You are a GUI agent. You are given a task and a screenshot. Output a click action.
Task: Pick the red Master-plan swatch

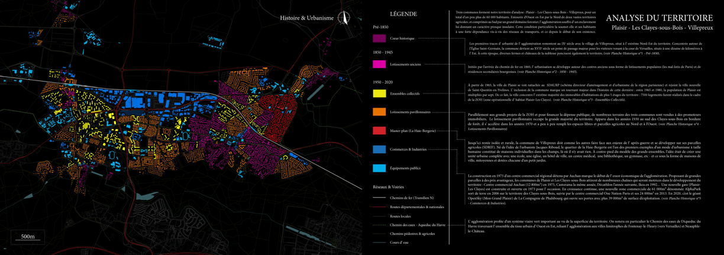(x=379, y=131)
